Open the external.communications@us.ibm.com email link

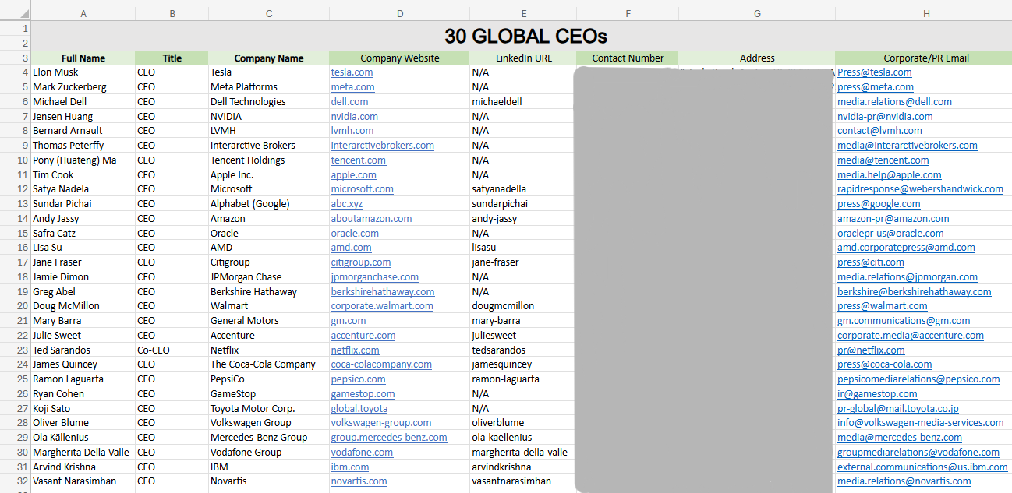tap(922, 467)
